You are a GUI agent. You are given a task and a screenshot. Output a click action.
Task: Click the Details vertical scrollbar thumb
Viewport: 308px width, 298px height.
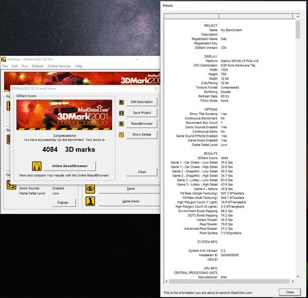tap(298, 30)
